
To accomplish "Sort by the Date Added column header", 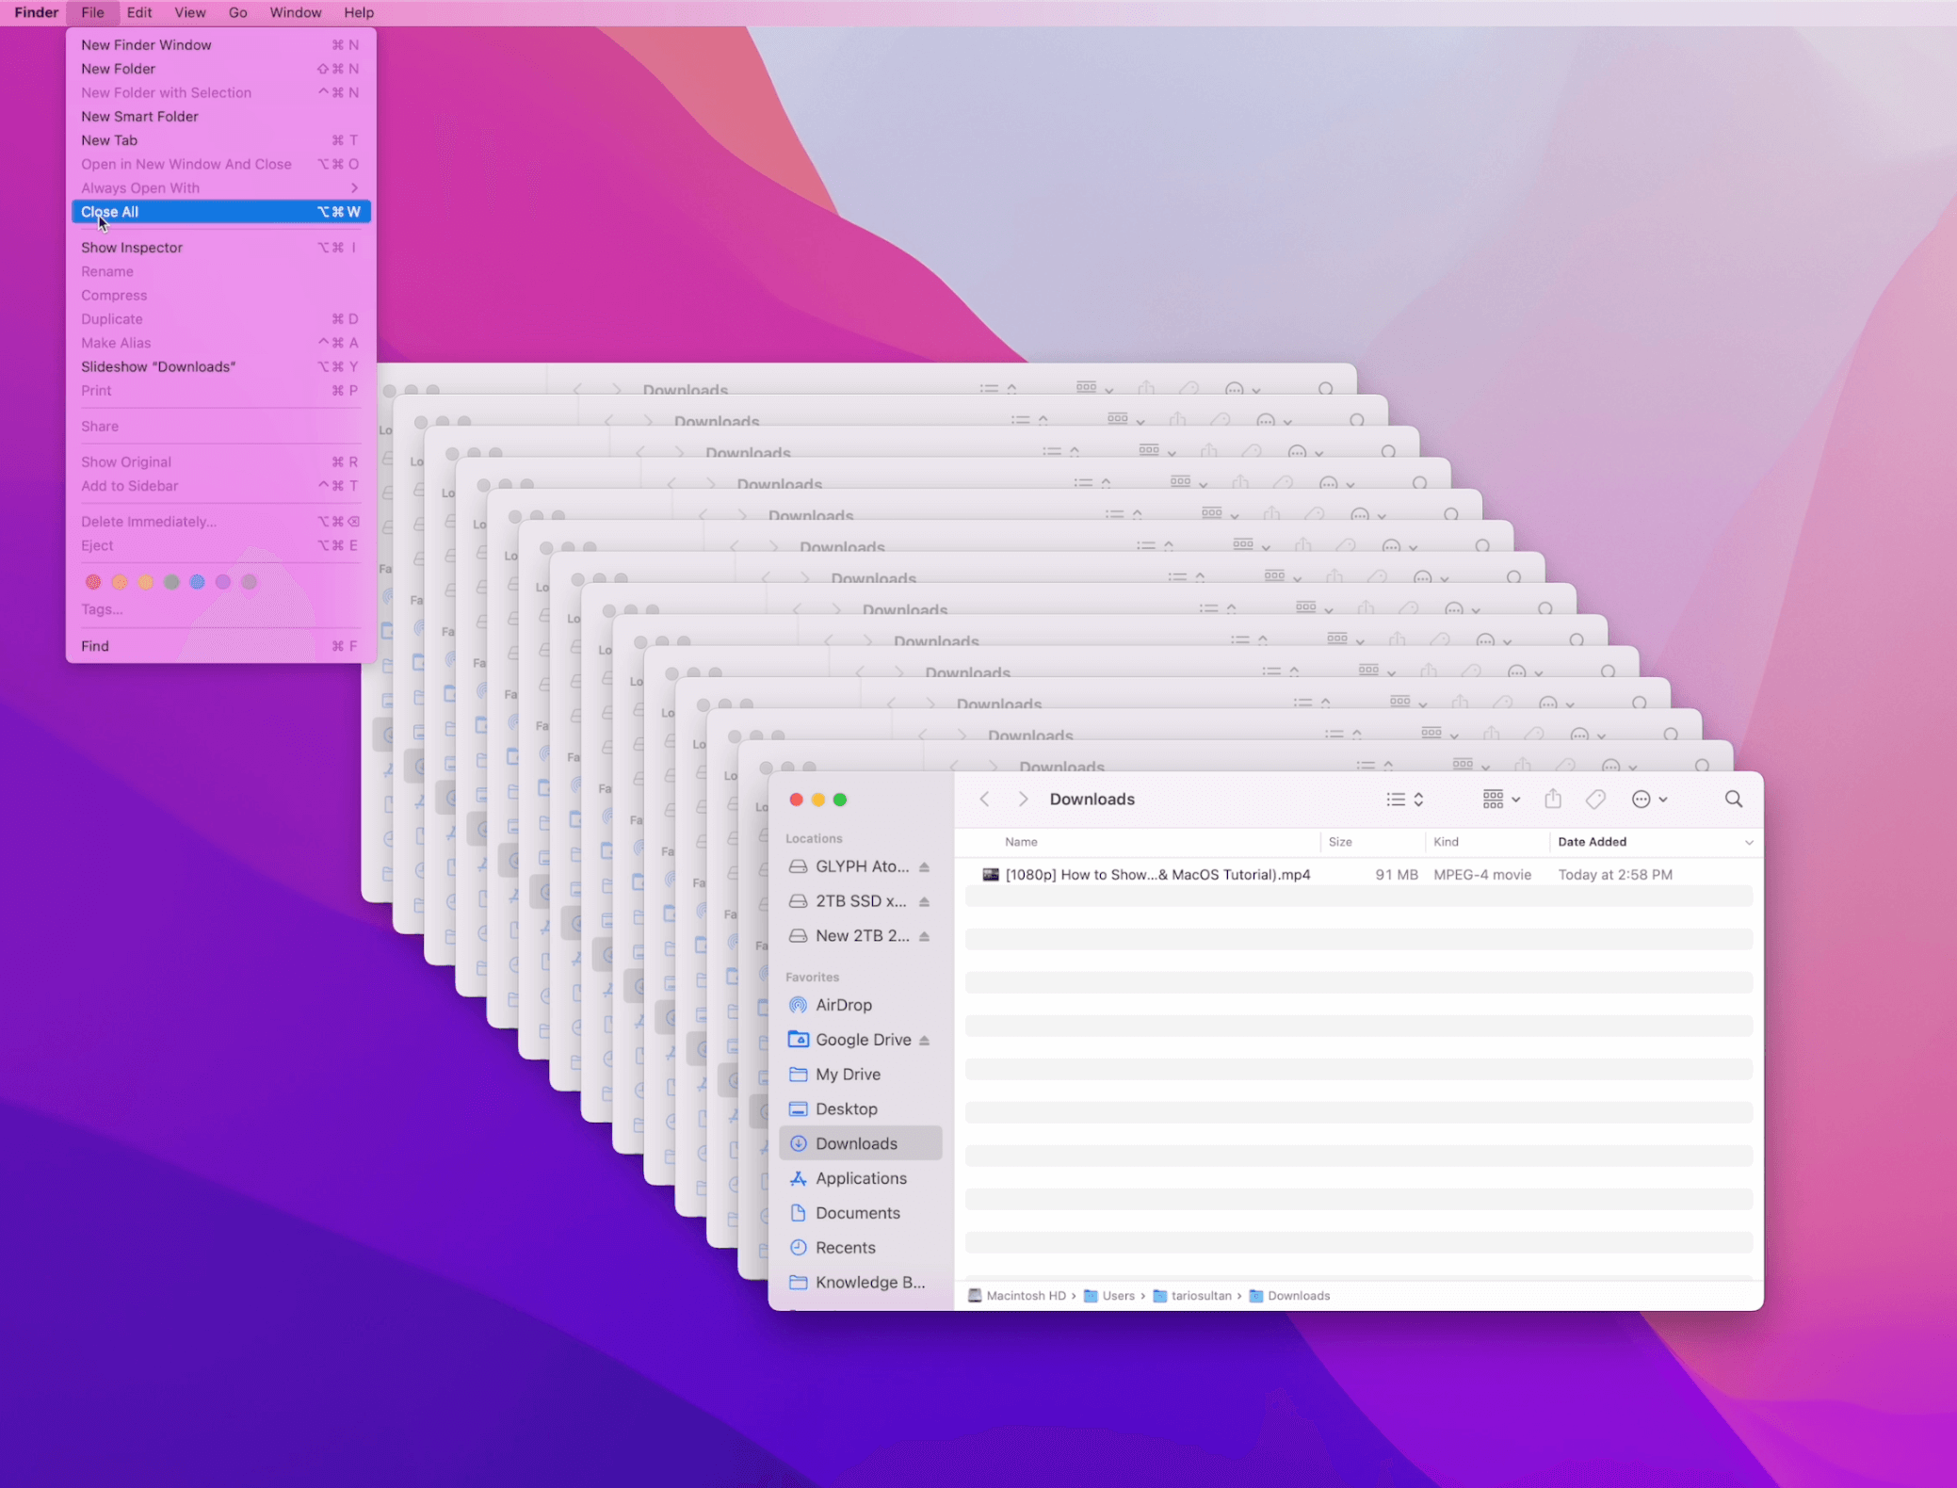I will point(1592,842).
